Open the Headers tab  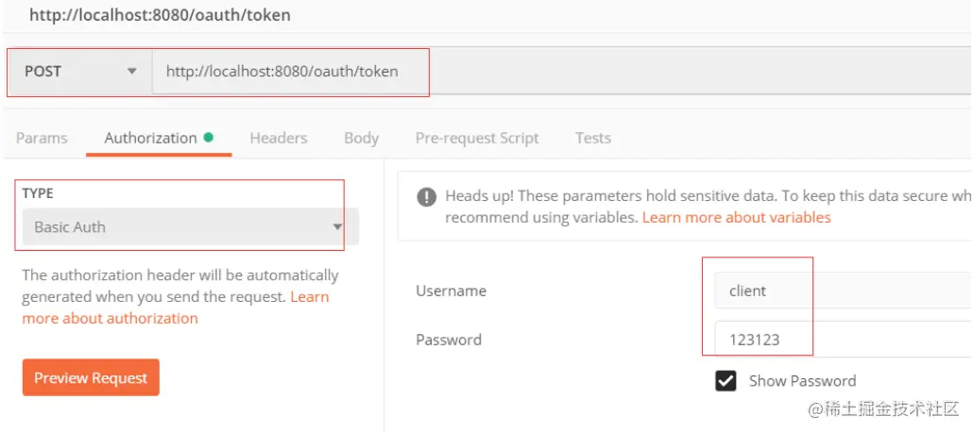(278, 138)
